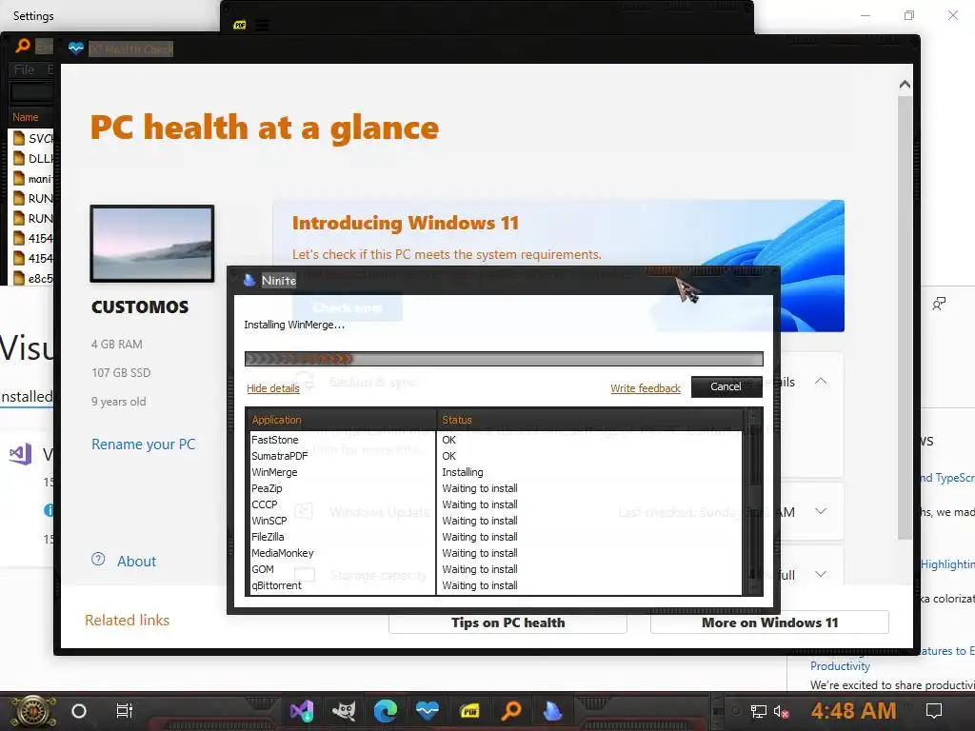The width and height of the screenshot is (975, 731).
Task: Cancel the Ninite installation
Action: coord(726,386)
